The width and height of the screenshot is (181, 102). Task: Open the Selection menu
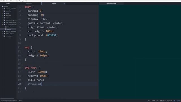[x=12, y=1]
